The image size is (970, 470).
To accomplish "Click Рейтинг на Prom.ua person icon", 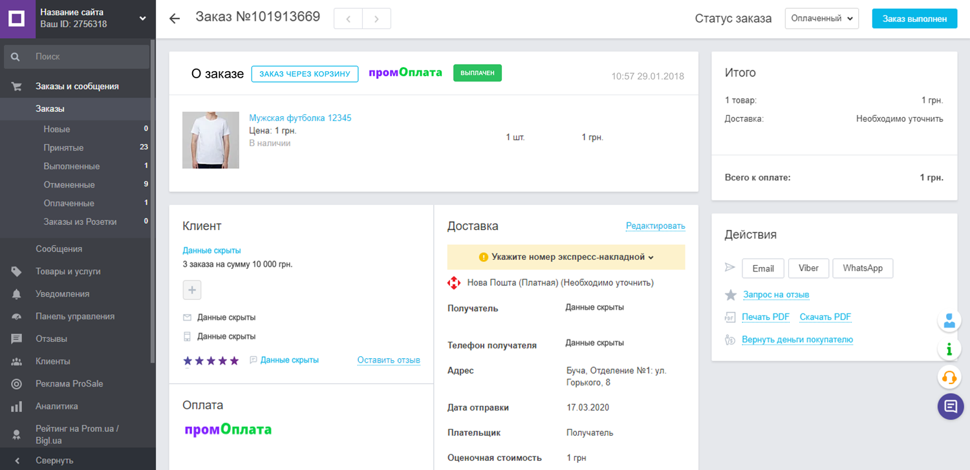I will [17, 434].
